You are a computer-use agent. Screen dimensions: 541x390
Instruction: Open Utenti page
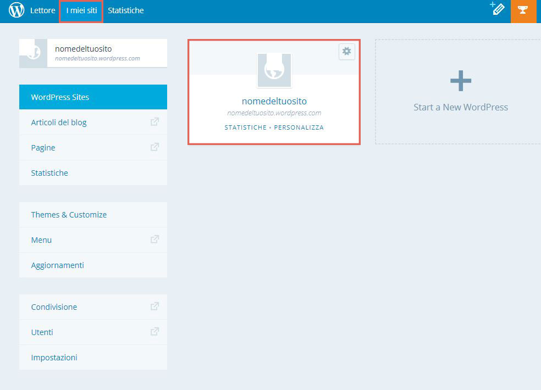coord(93,332)
